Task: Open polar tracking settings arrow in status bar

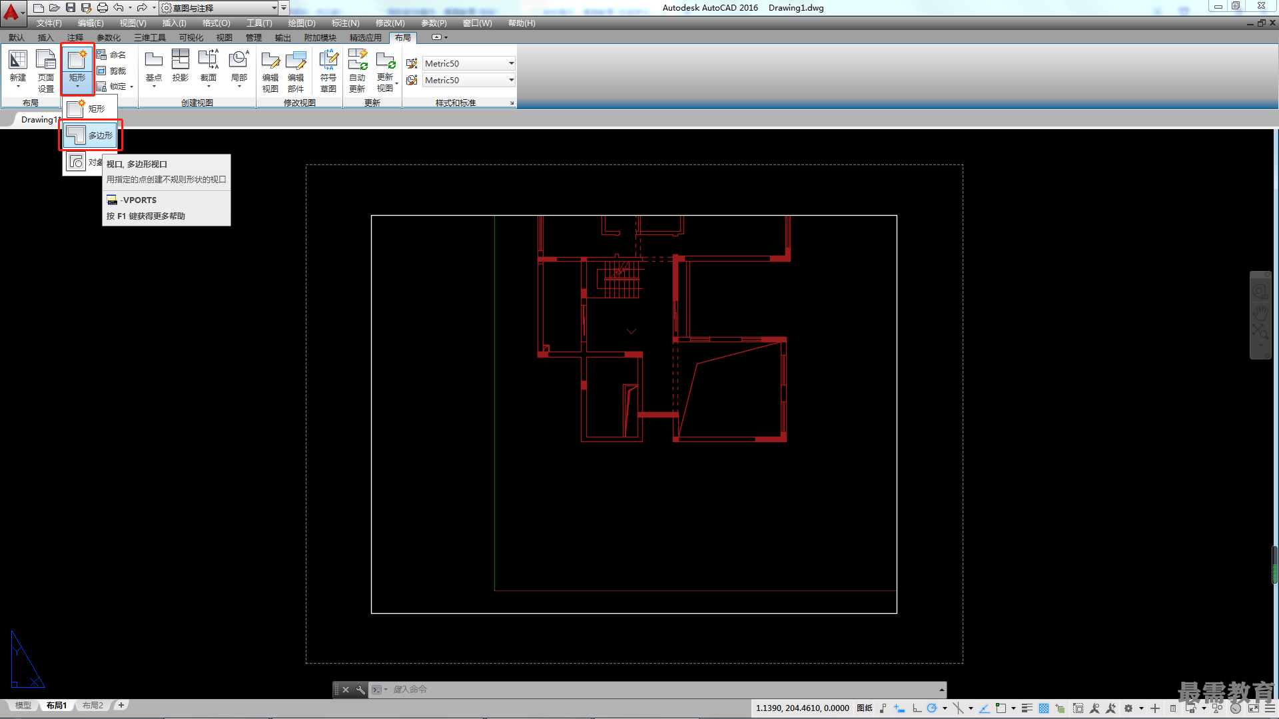Action: pyautogui.click(x=945, y=708)
